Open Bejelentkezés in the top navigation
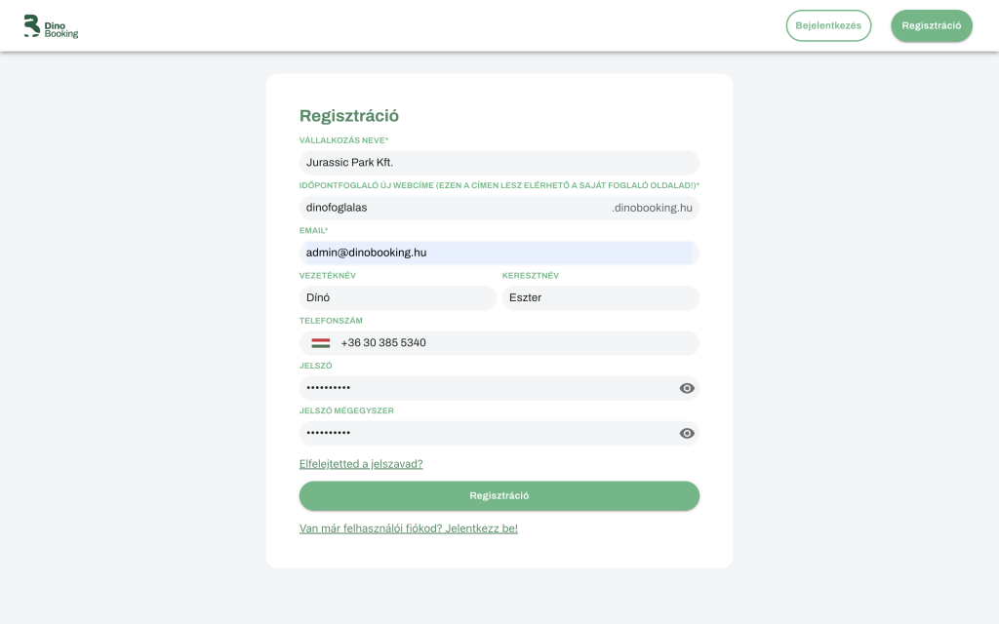Viewport: 999px width, 624px height. 828,25
